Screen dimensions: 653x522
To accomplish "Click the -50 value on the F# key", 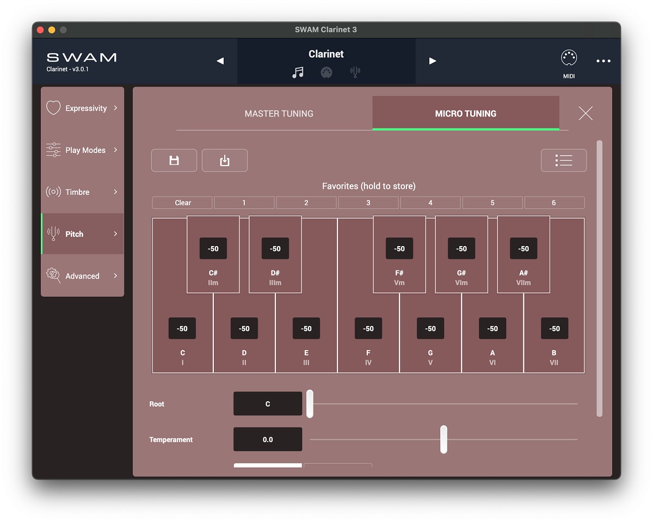I will click(x=399, y=249).
